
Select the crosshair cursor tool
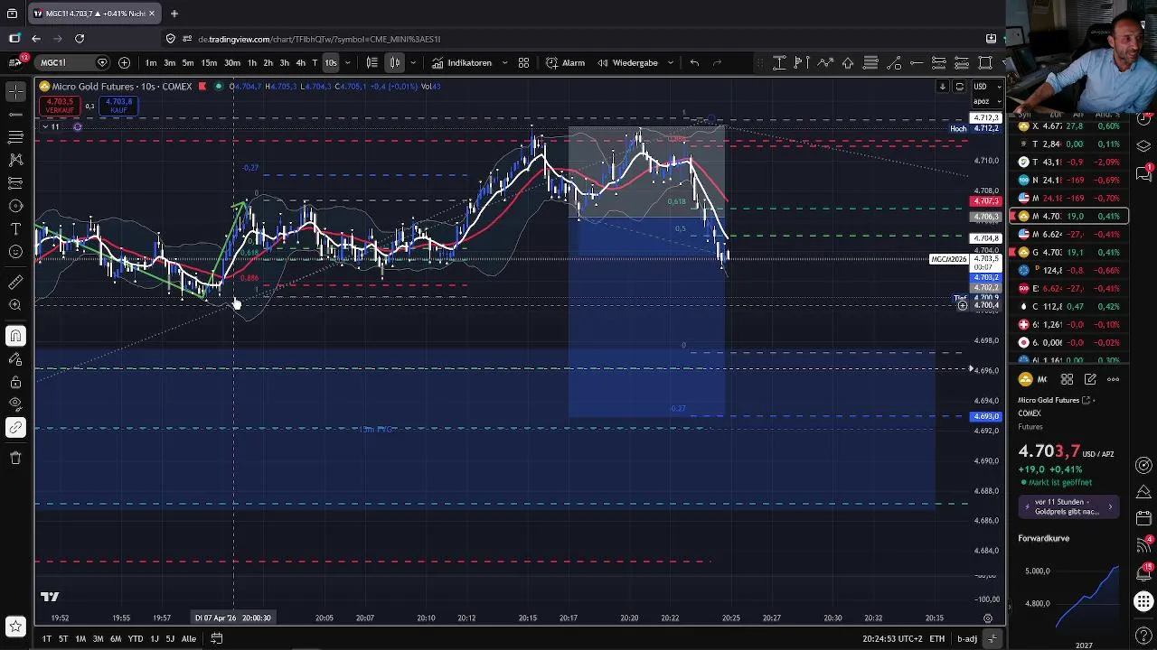click(x=15, y=91)
